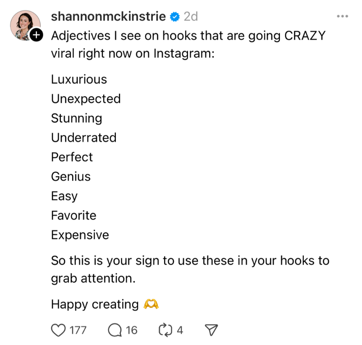Click the username shannonmckinstrie
The image size is (362, 345).
click(x=108, y=16)
